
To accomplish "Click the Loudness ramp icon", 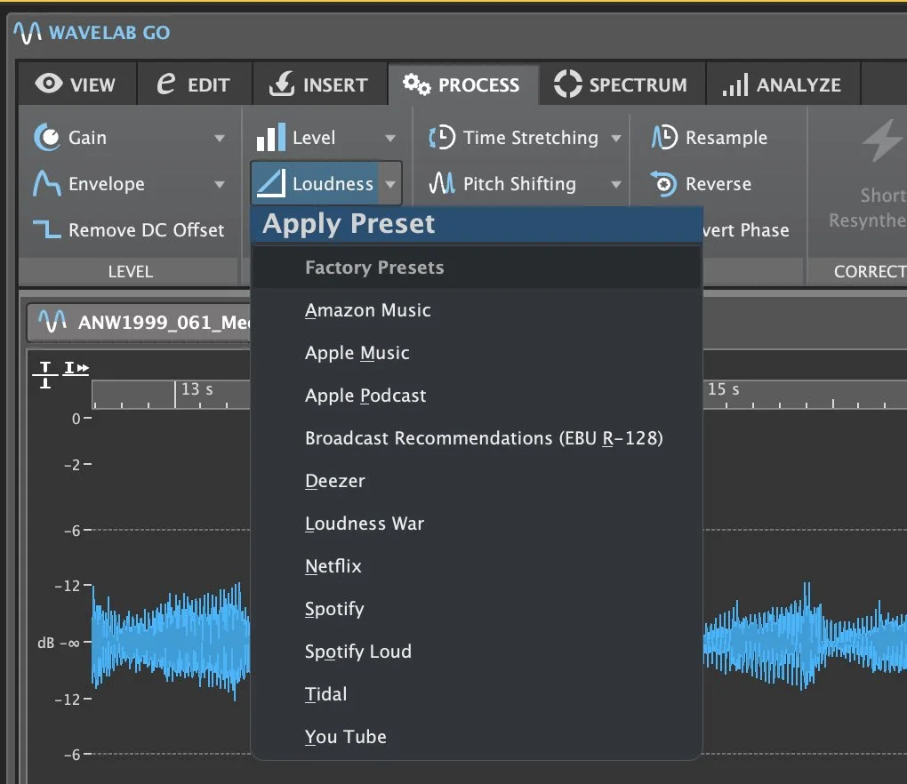I will 270,184.
